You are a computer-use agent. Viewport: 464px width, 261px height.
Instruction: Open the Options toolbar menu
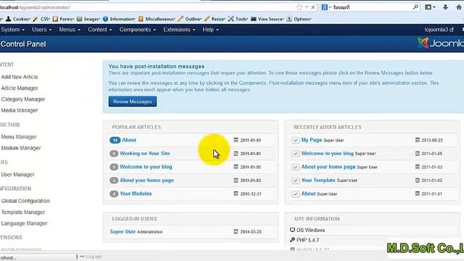[299, 19]
